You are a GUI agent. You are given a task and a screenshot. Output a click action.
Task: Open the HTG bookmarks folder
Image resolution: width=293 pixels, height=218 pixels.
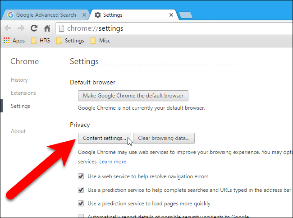[x=41, y=41]
